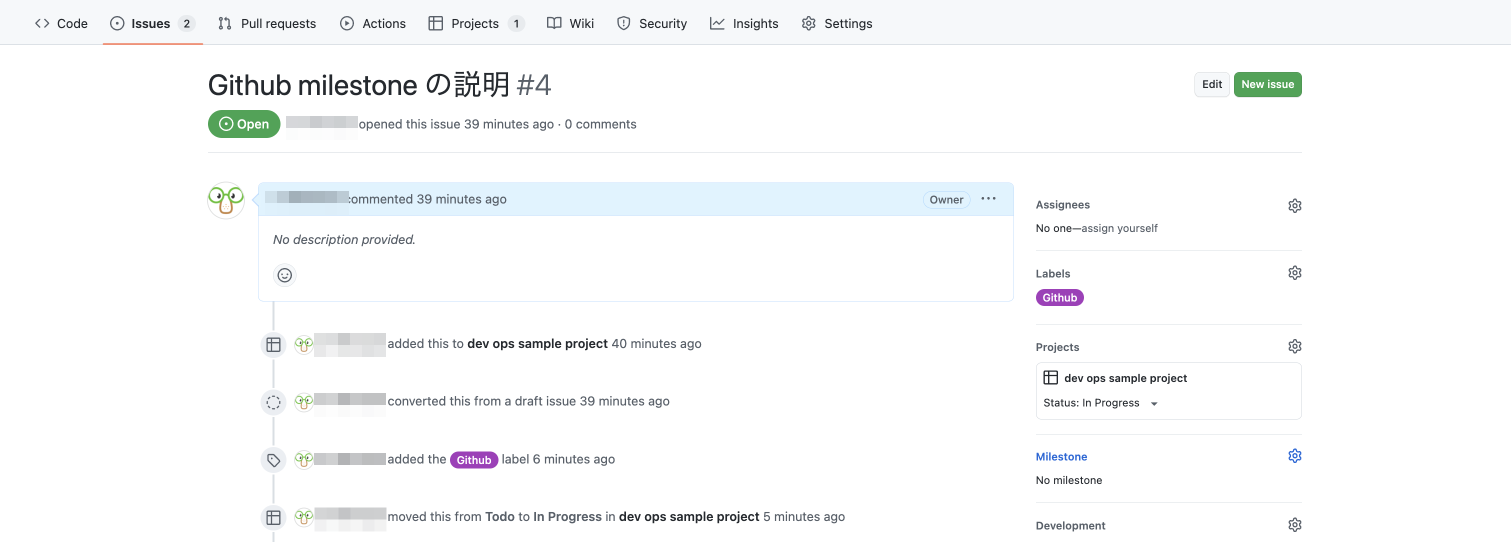1511x542 pixels.
Task: Click the assign yourself link
Action: click(x=1118, y=228)
